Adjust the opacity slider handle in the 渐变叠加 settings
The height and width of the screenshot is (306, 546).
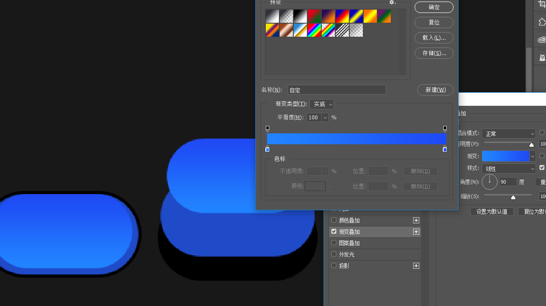tap(532, 145)
